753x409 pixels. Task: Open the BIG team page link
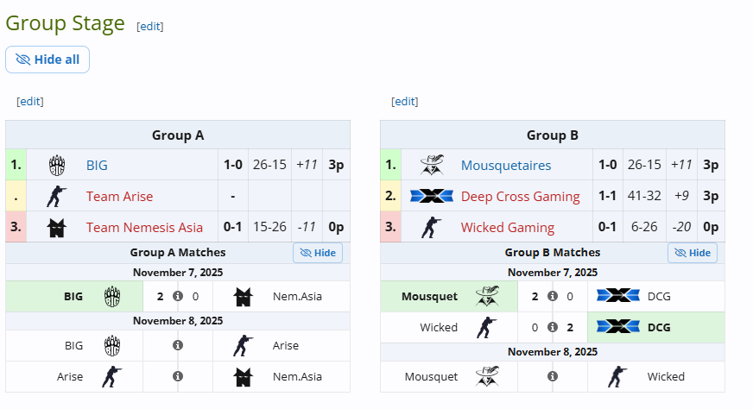click(97, 165)
